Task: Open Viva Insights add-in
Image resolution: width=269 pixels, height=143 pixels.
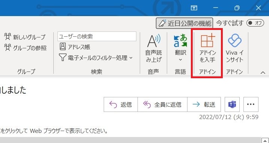Action: tap(234, 48)
